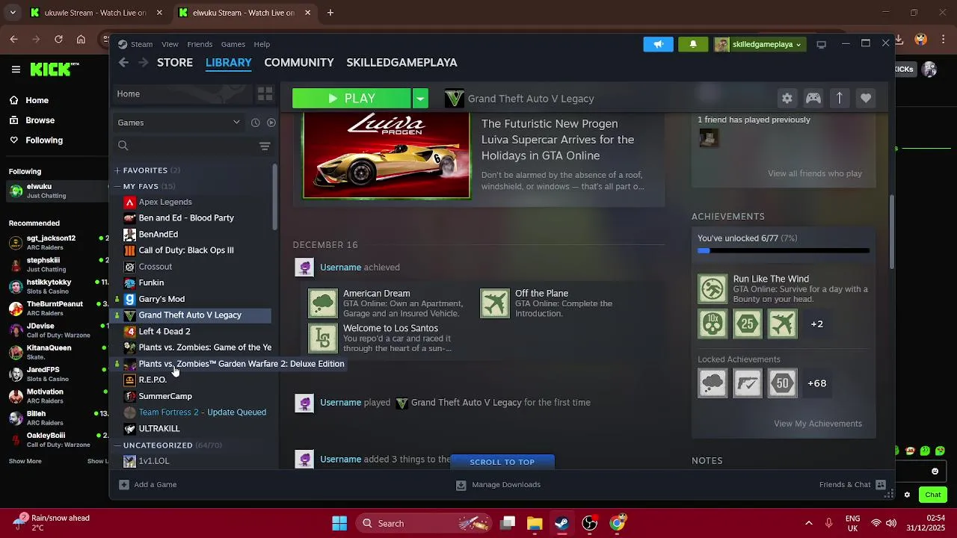Open Friends & Chat icon
Viewport: 957px width, 538px height.
point(881,484)
